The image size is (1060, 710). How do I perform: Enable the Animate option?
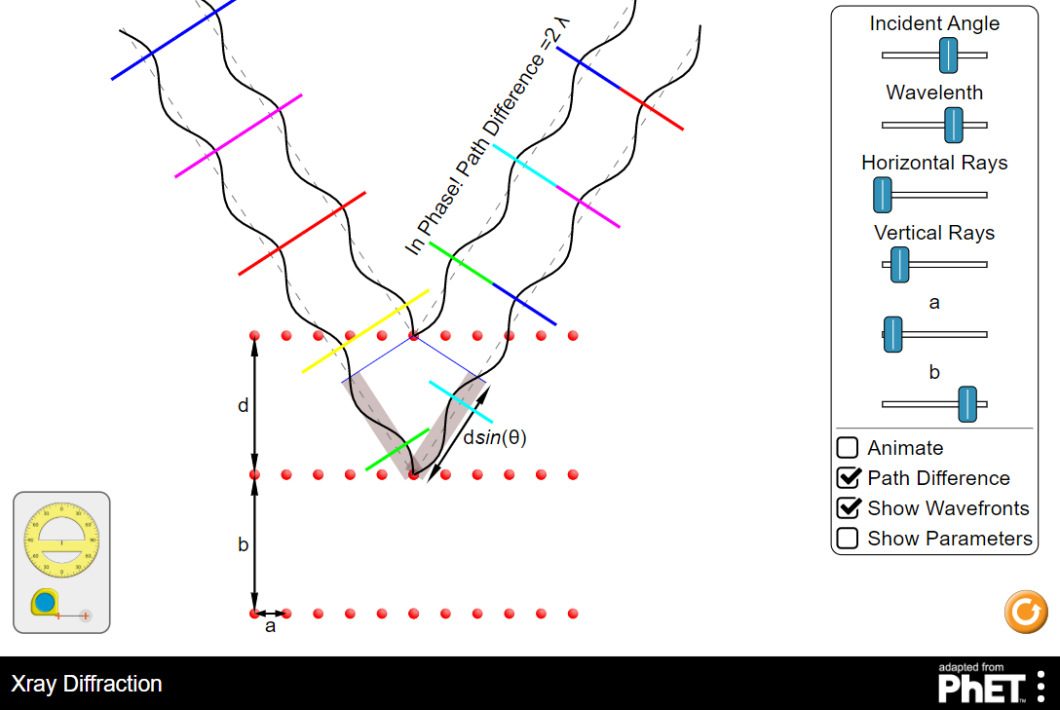[x=848, y=447]
